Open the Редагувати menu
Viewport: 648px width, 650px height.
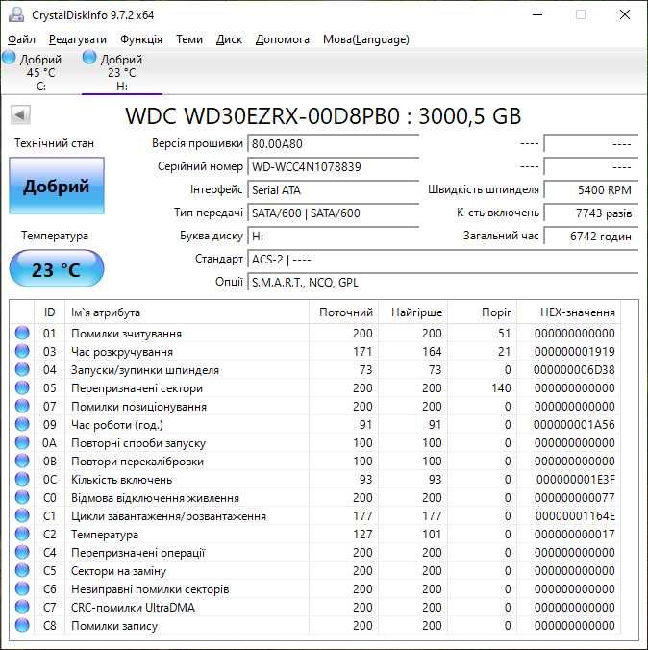(x=78, y=39)
